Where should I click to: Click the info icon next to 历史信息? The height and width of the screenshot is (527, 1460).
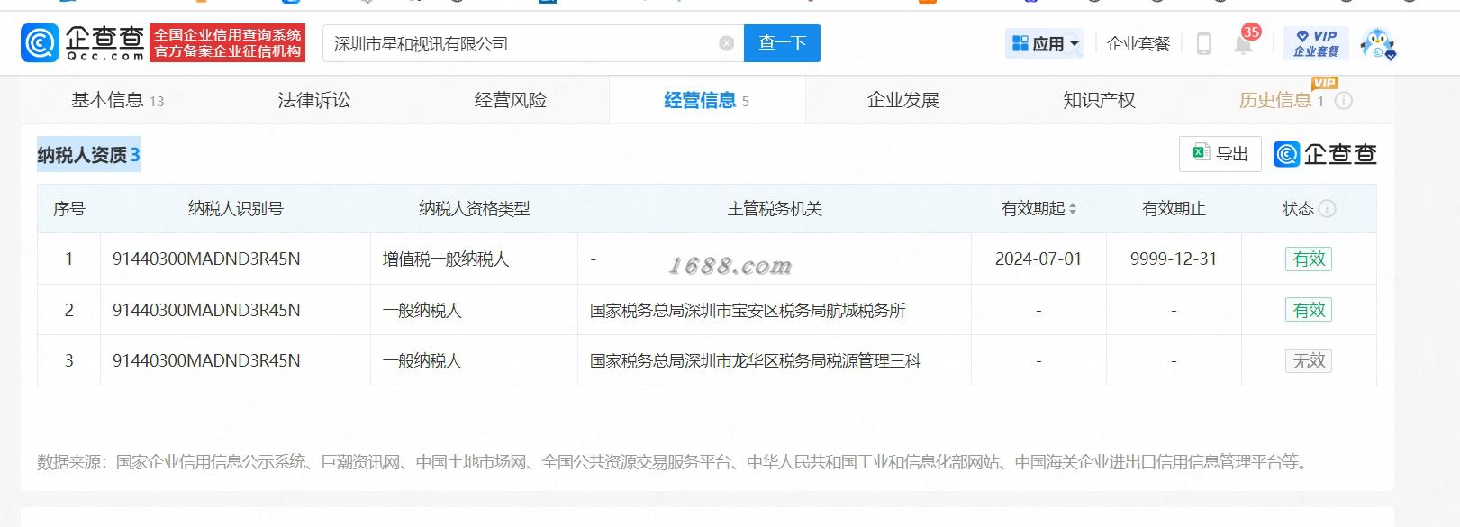tap(1343, 101)
